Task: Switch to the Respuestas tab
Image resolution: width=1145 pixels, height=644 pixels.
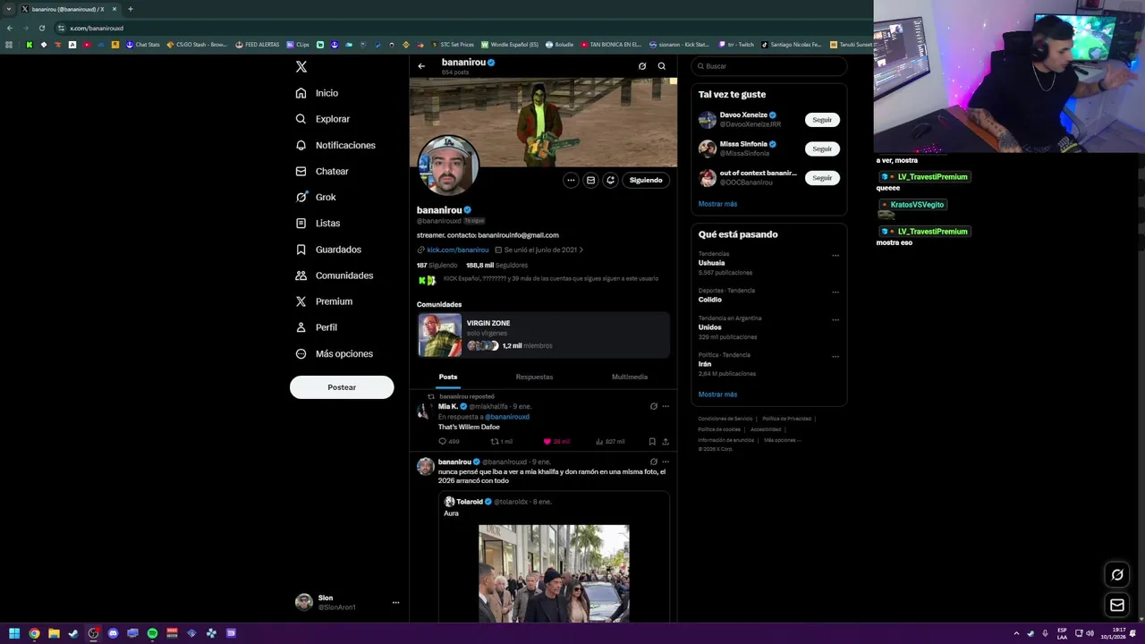Action: pyautogui.click(x=534, y=377)
